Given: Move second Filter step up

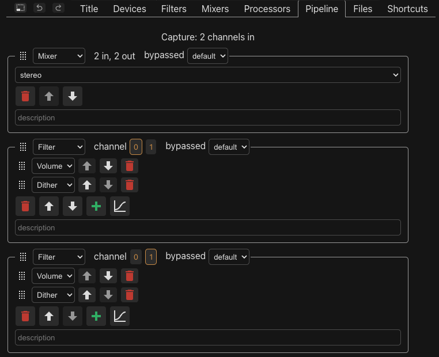Looking at the screenshot, I should coord(49,316).
